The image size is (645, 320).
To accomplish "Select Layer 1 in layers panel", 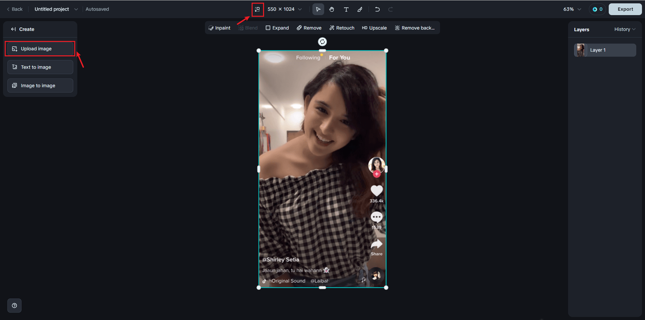I will [x=605, y=50].
